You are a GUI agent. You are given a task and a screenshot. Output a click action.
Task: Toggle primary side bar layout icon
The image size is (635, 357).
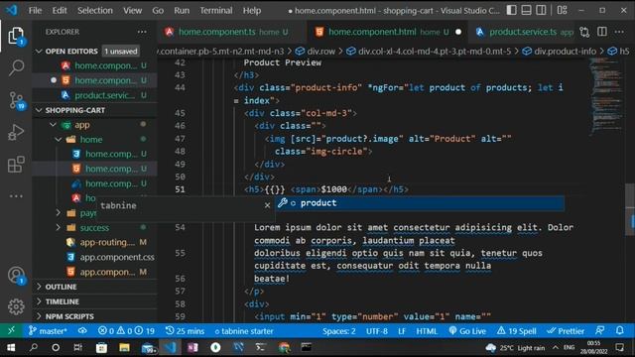tap(512, 10)
